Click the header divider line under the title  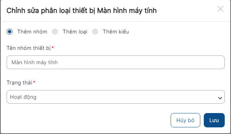(x=115, y=22)
